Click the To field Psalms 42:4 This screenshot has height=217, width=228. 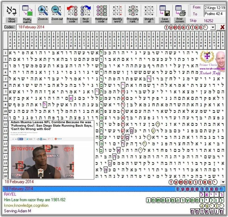pyautogui.click(x=215, y=14)
